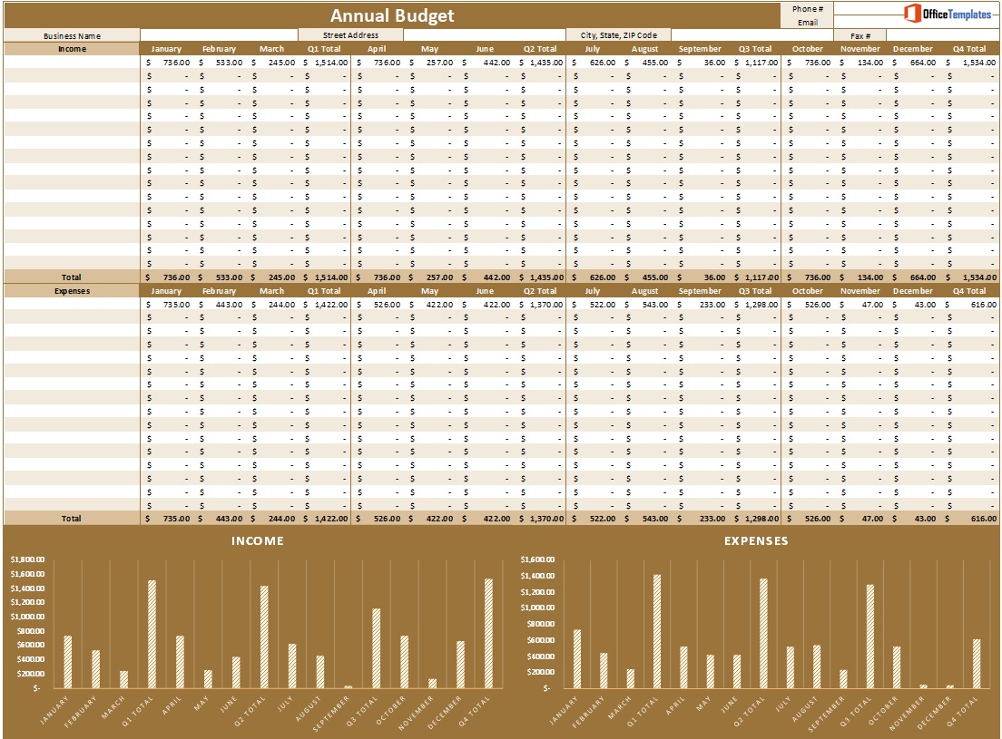The height and width of the screenshot is (739, 1002).
Task: Click the Q1 TOTAL bar in Income chart
Action: tap(152, 635)
